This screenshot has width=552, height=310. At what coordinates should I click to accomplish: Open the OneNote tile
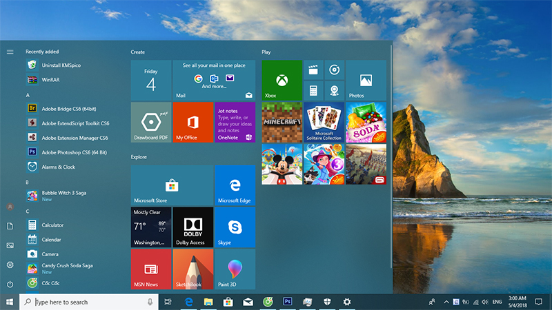pyautogui.click(x=235, y=123)
